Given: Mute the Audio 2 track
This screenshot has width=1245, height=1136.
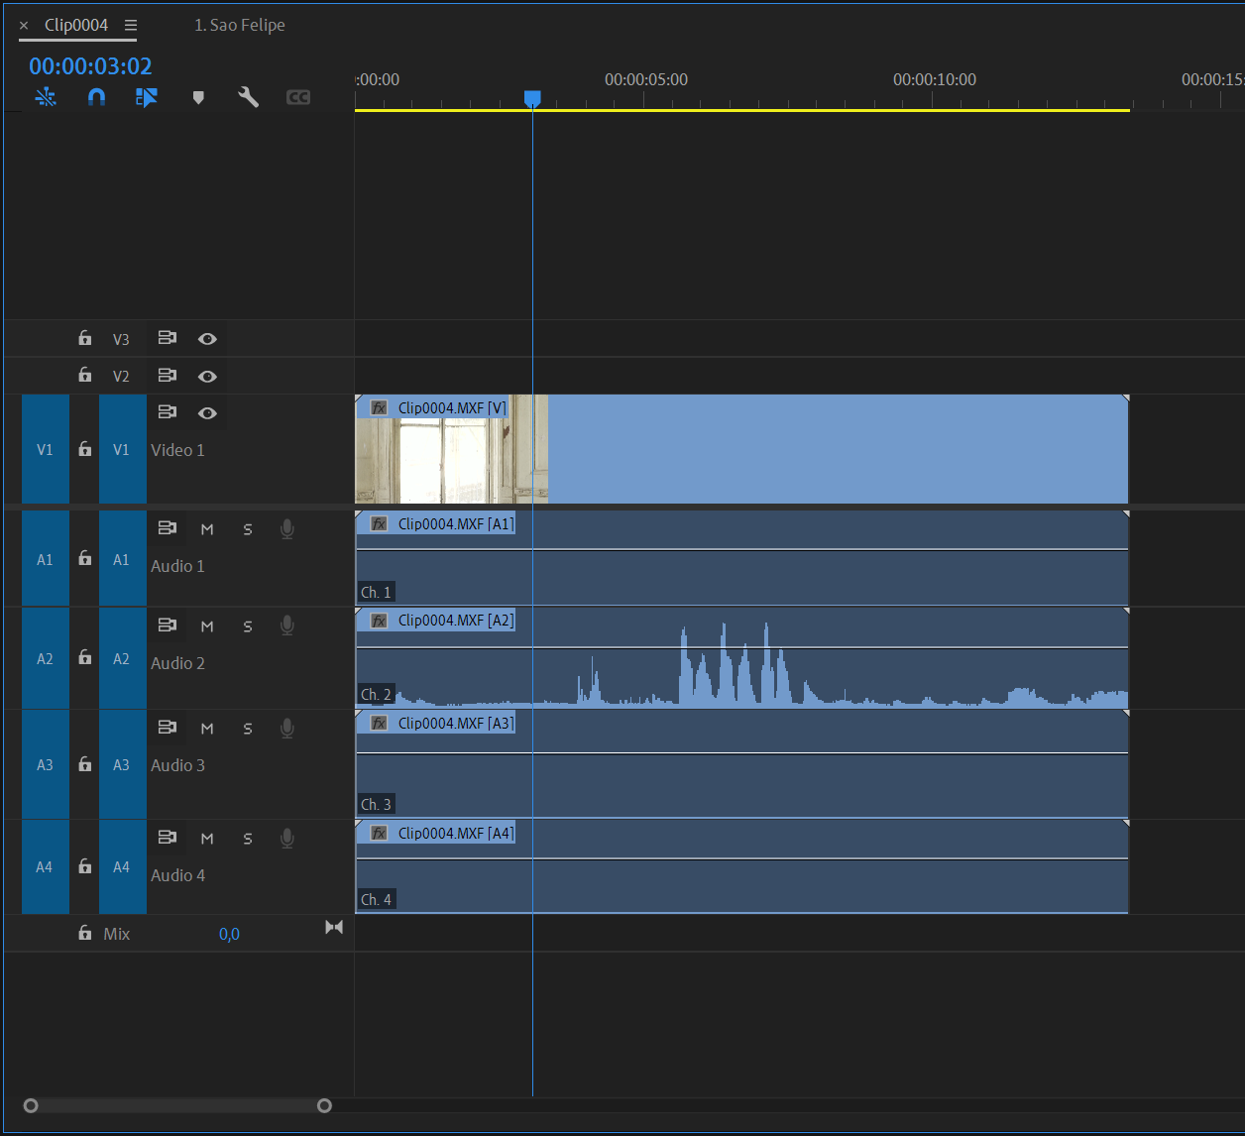Looking at the screenshot, I should click(x=207, y=625).
